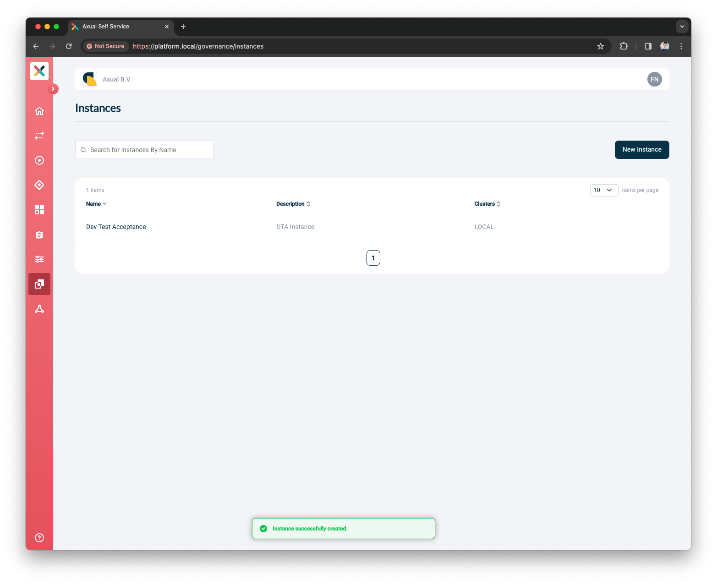
Task: Click the Not Secure site info badge
Action: [106, 46]
